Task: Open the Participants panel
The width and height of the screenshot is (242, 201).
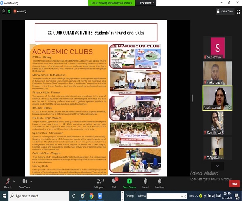Action: pos(99,183)
